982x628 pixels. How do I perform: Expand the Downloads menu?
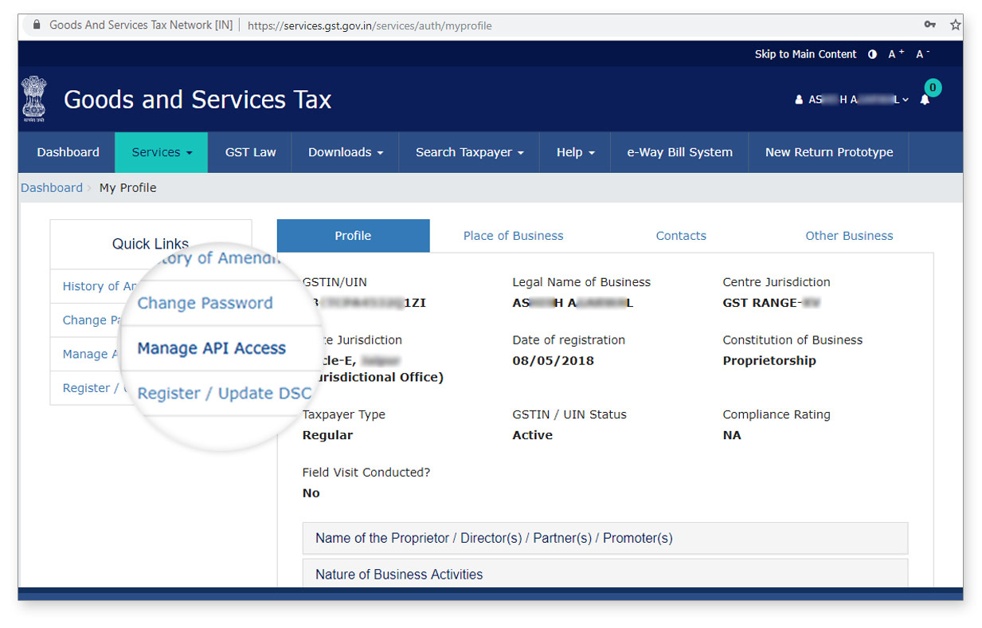tap(346, 152)
